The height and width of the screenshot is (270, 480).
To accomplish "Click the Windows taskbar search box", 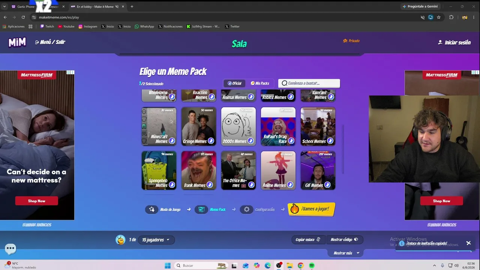I will click(x=201, y=265).
